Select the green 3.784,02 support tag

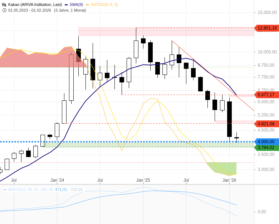click(266, 147)
